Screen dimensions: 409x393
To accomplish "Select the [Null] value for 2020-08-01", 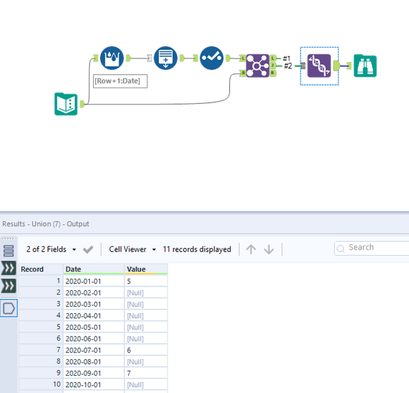I will [x=146, y=362].
